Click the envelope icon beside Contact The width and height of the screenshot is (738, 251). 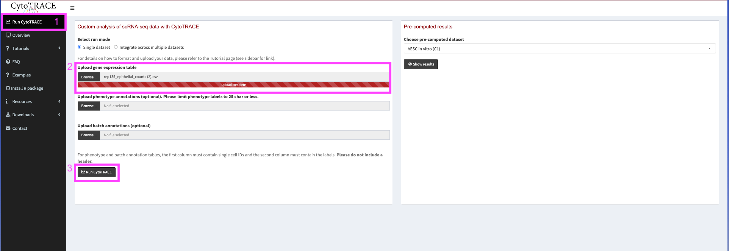(8, 128)
